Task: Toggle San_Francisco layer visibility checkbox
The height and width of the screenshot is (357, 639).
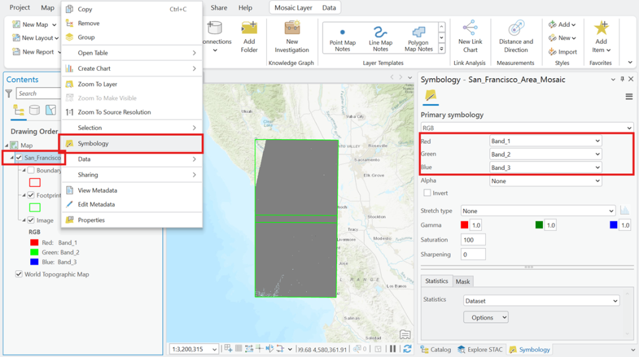Action: 19,157
